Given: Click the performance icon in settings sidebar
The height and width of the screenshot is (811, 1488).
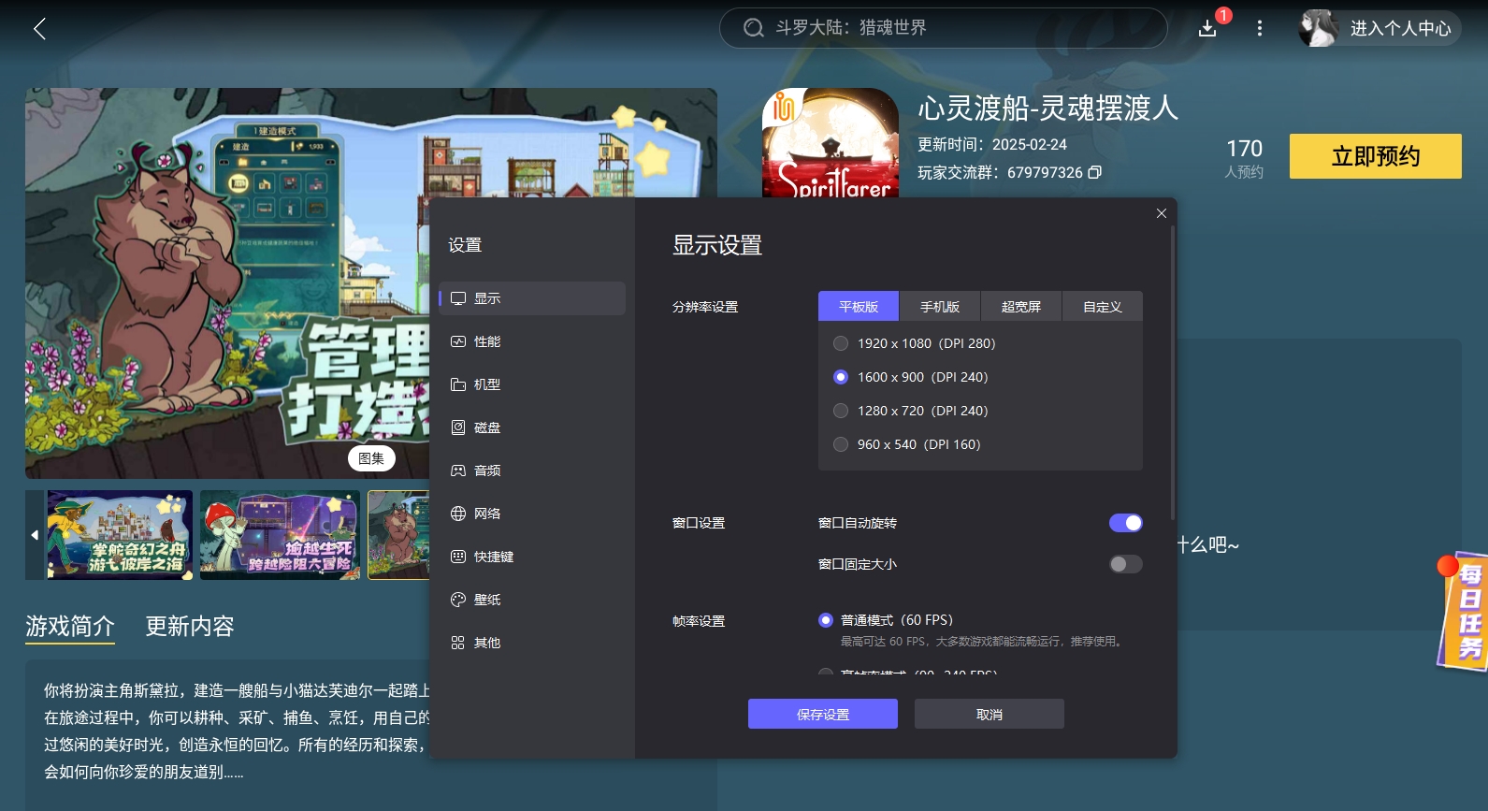Looking at the screenshot, I should [x=458, y=341].
